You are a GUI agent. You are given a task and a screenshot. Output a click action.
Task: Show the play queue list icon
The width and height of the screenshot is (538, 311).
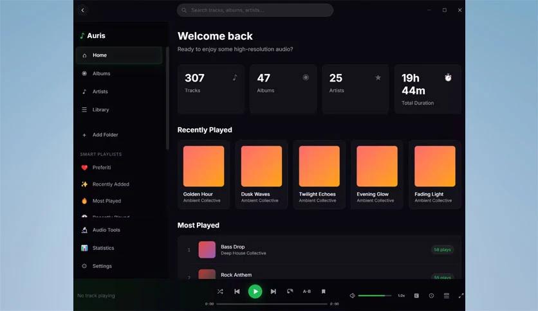click(x=447, y=296)
